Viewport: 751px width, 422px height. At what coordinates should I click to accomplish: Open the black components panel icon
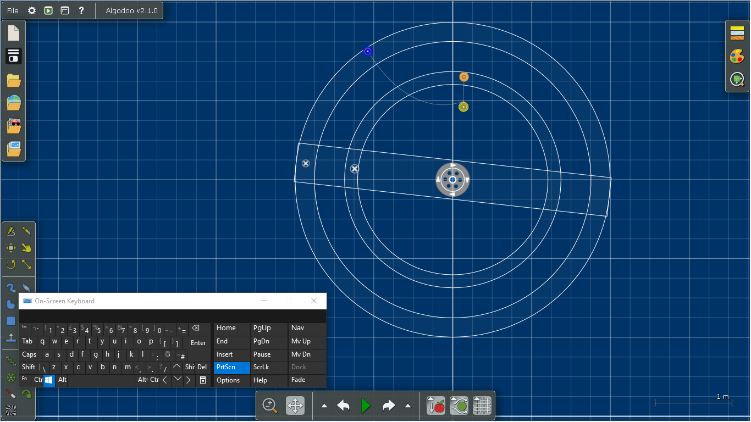14,56
